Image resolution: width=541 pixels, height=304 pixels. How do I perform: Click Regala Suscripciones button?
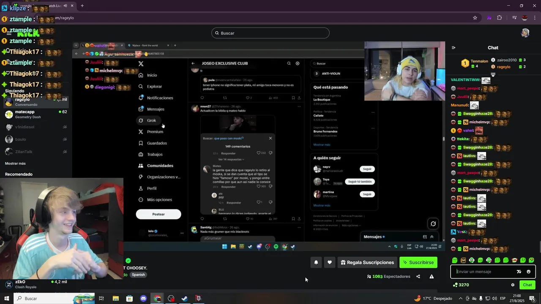[x=367, y=262]
